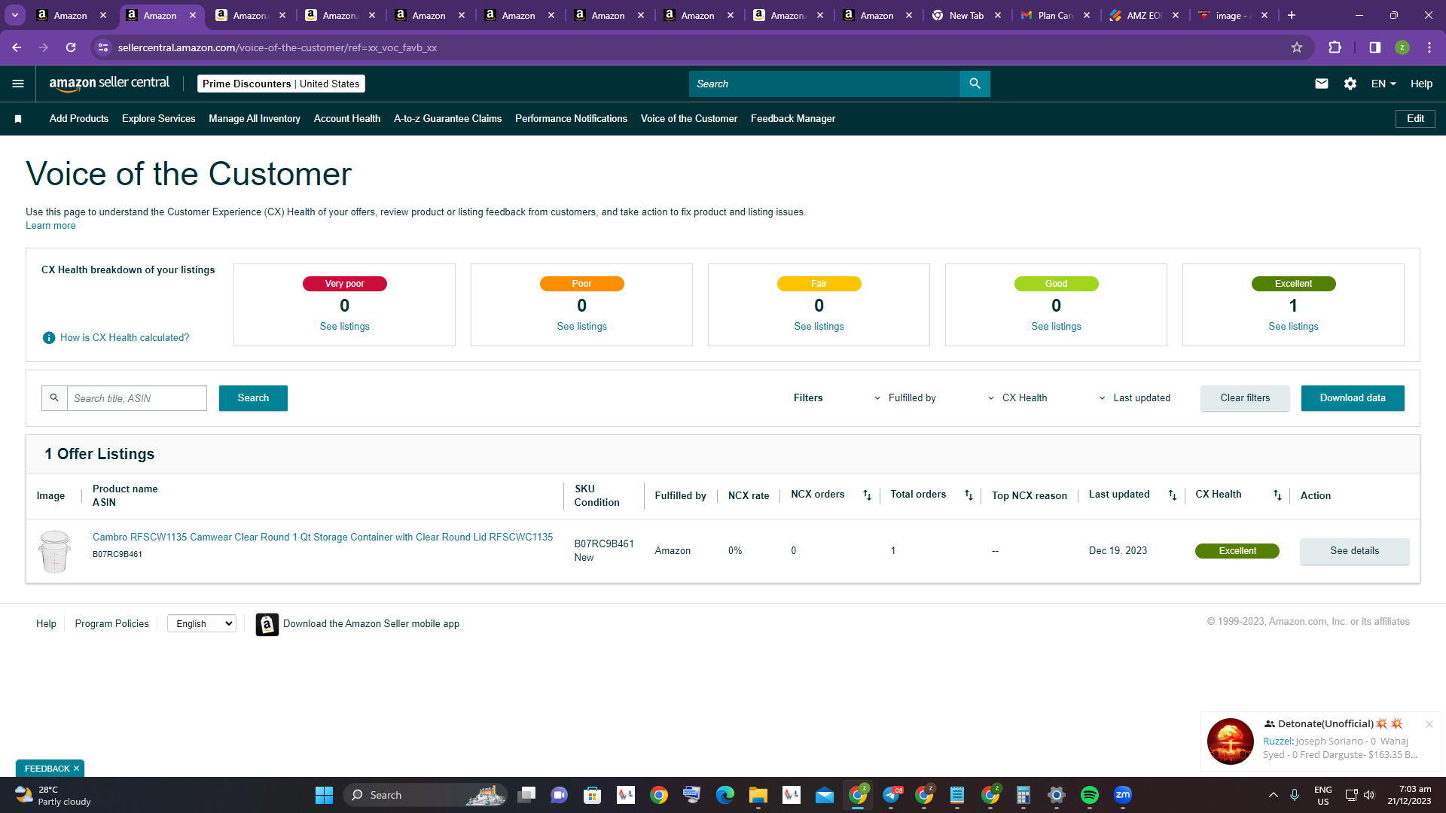Click the header Search input box

(825, 84)
